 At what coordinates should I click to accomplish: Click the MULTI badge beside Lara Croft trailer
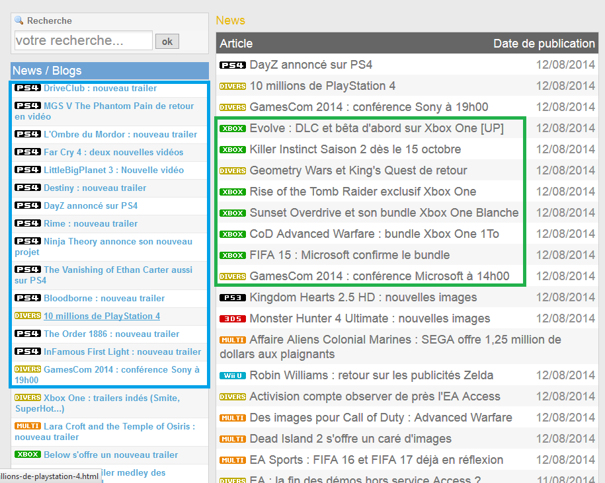pyautogui.click(x=27, y=426)
